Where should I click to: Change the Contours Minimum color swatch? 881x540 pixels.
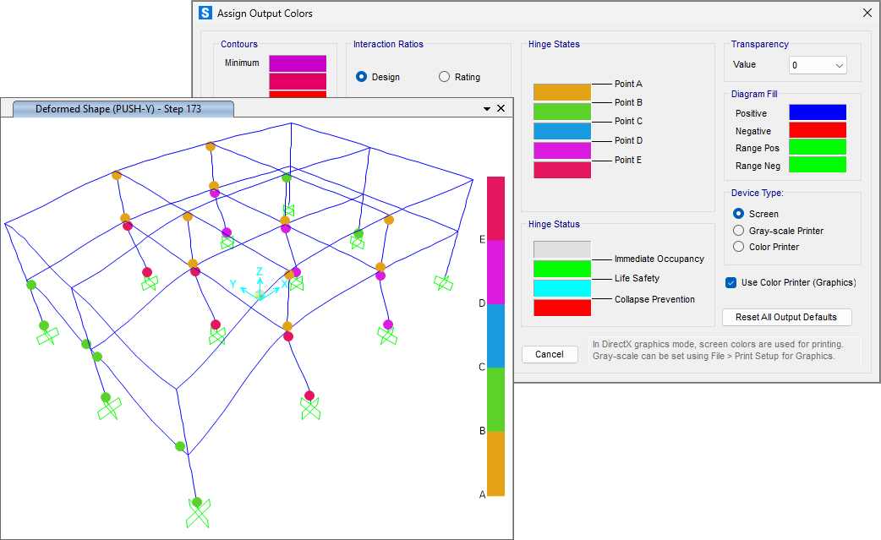[x=297, y=63]
